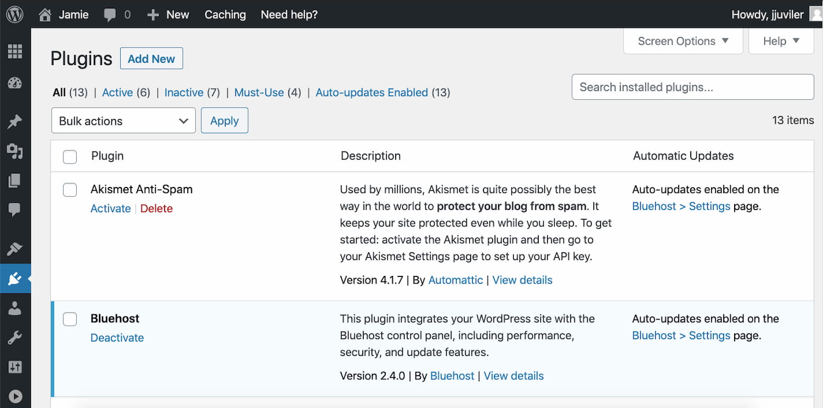Click the Description column header
This screenshot has height=408, width=823.
pyautogui.click(x=371, y=156)
